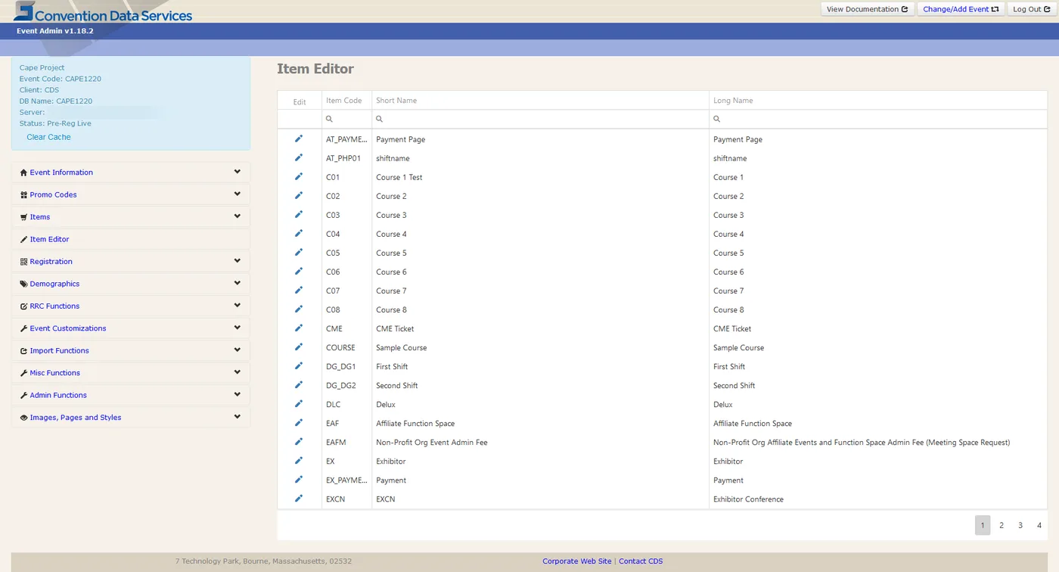
Task: Edit the C01 Course 1 Test item
Action: (299, 176)
